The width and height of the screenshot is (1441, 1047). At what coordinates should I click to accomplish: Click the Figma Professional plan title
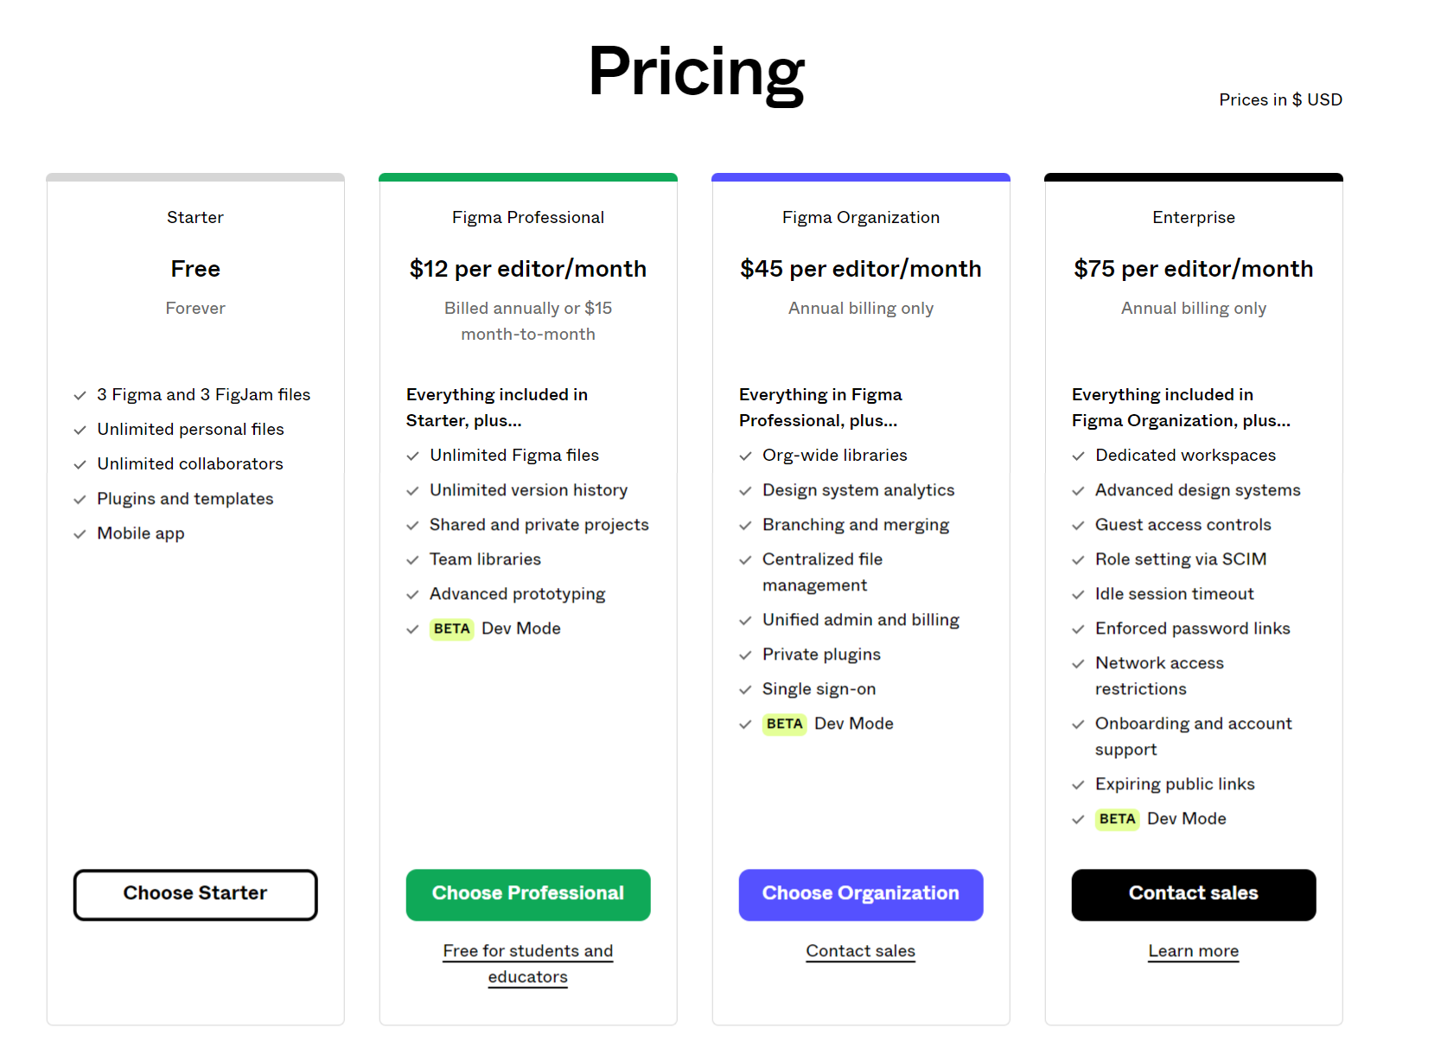pos(528,217)
